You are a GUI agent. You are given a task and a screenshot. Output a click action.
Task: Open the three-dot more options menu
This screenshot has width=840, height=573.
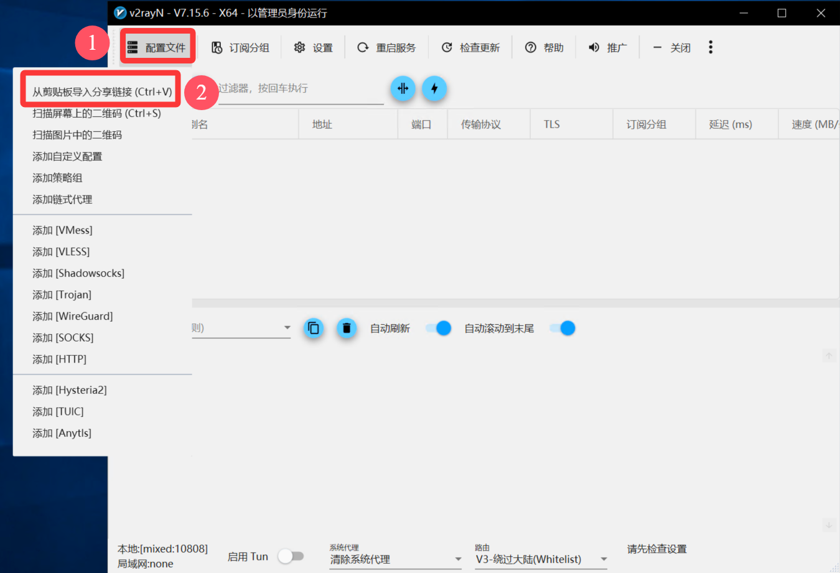click(711, 47)
